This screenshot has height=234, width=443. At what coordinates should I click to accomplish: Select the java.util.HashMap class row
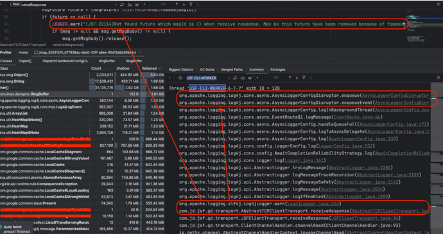pyautogui.click(x=82, y=126)
